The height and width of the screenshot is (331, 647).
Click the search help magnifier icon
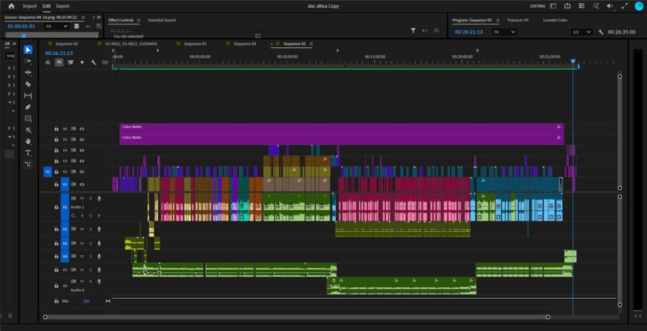(596, 6)
